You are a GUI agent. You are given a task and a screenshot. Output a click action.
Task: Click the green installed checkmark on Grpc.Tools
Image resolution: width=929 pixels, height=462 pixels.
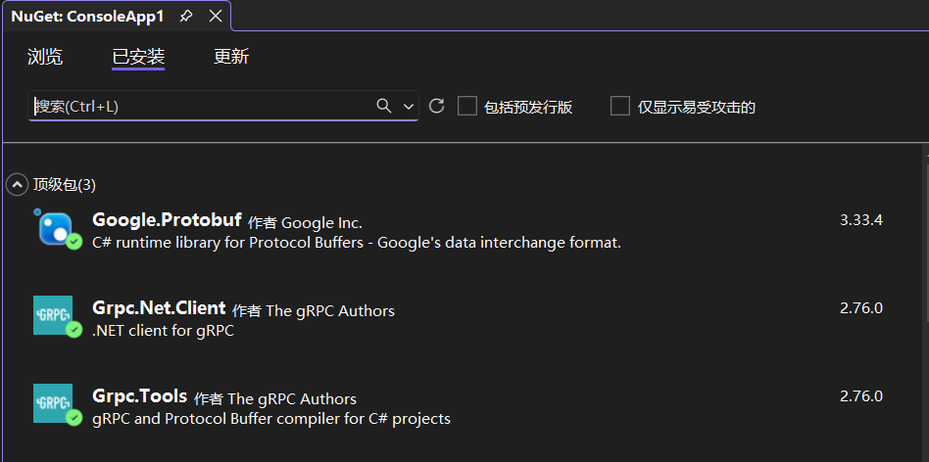click(73, 418)
